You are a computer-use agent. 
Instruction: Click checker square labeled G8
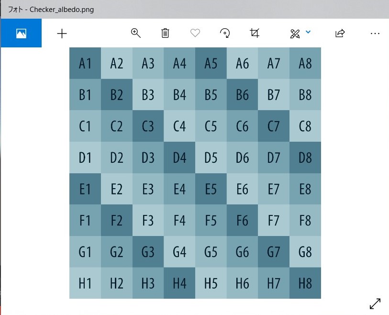[x=305, y=252]
